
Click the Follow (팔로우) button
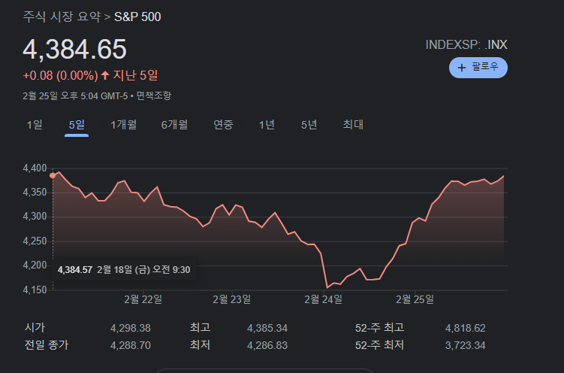pos(478,68)
